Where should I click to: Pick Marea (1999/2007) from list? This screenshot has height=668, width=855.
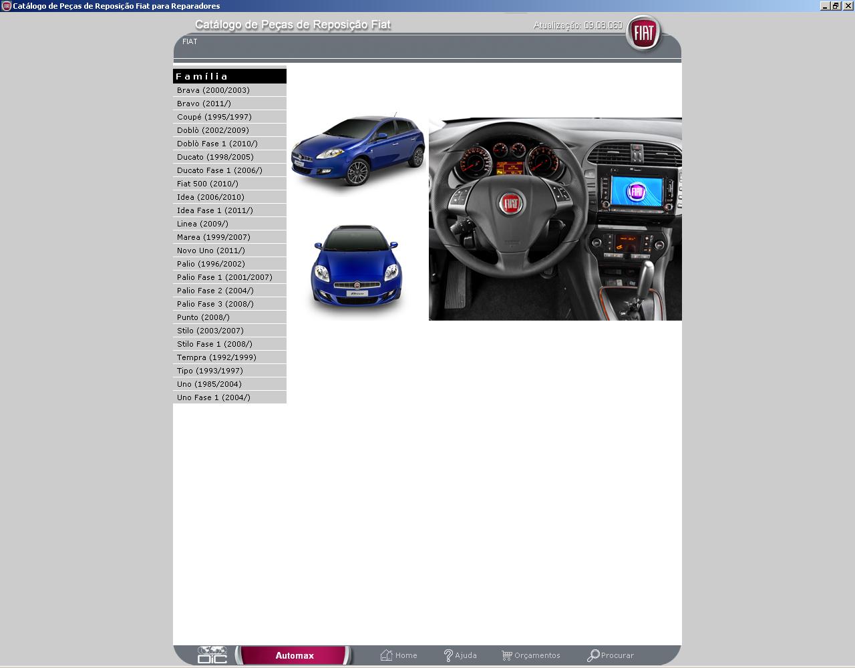(230, 237)
